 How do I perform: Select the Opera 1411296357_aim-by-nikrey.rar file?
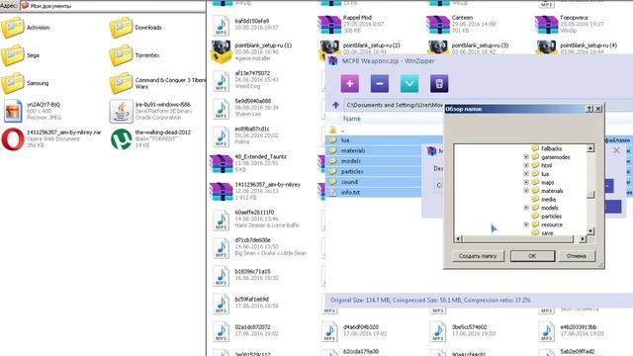(51, 138)
